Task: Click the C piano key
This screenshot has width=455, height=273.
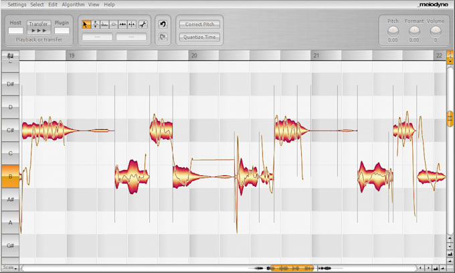Action: tap(10, 153)
